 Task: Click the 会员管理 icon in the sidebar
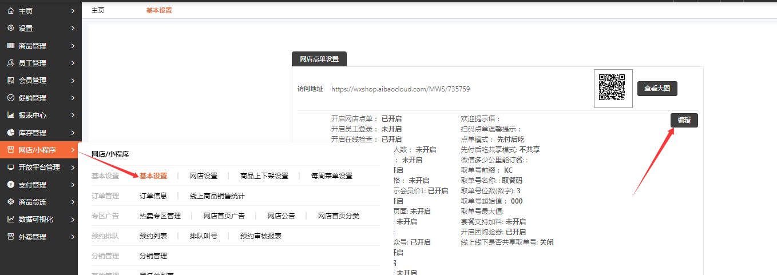(10, 81)
